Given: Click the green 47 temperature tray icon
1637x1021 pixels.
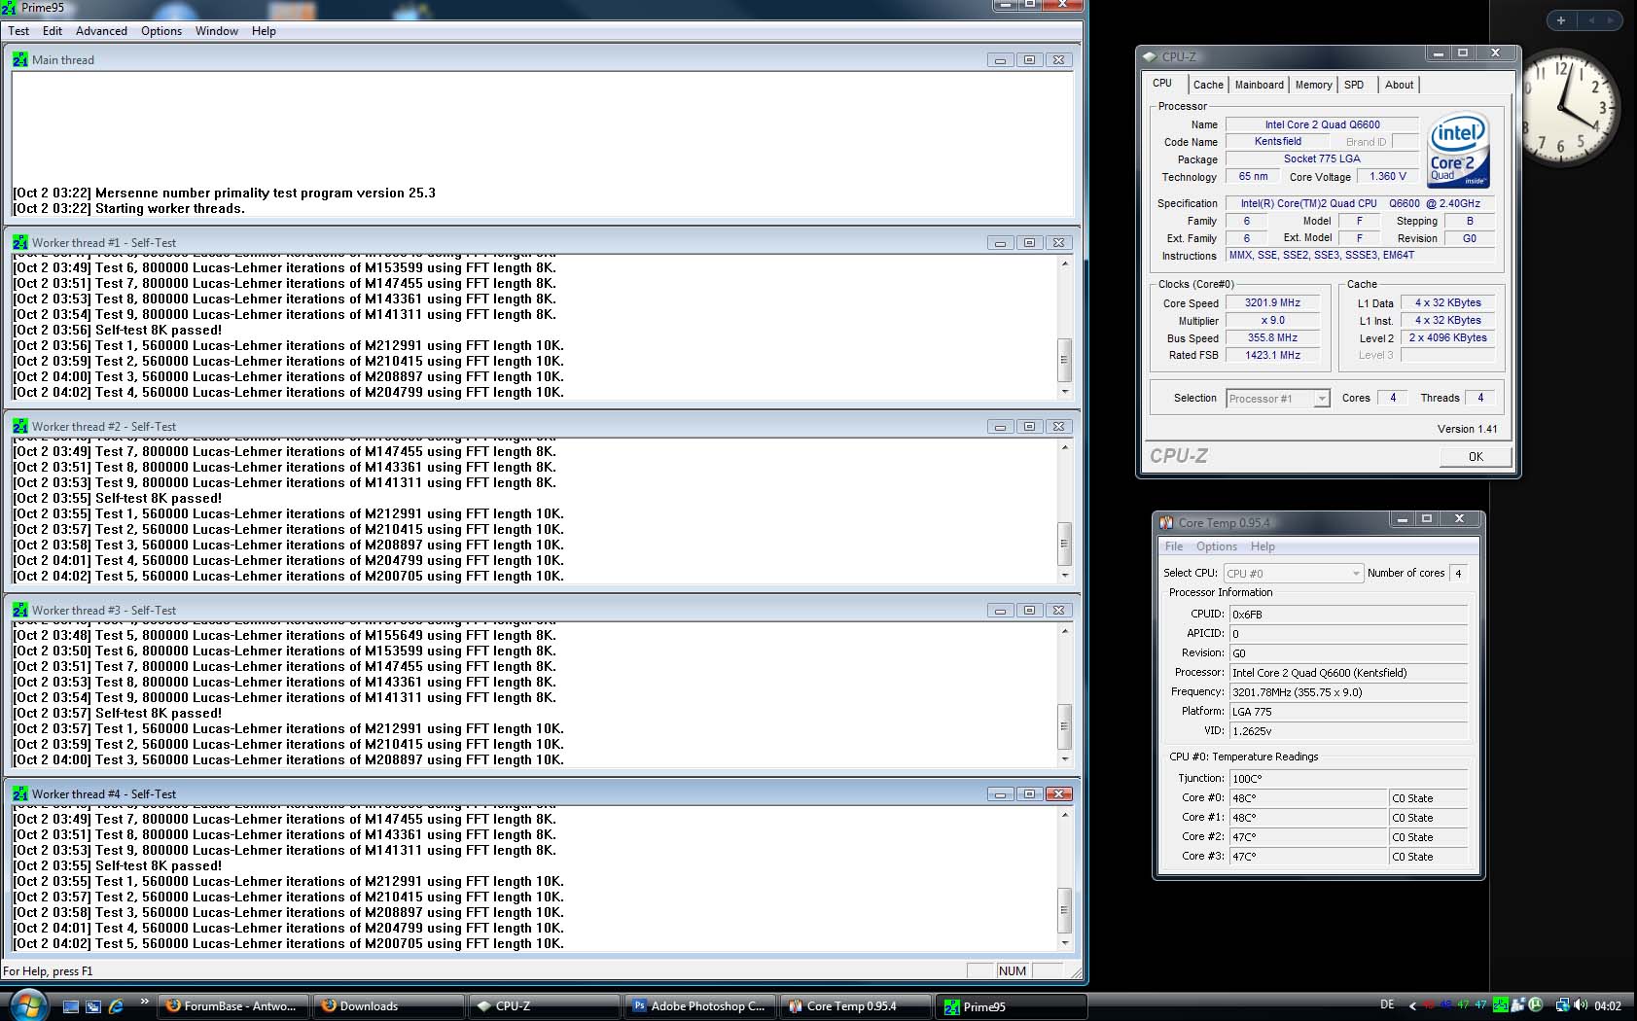Looking at the screenshot, I should click(1463, 1005).
